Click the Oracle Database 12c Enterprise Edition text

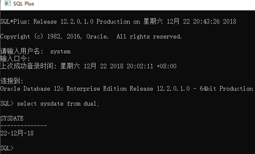pos(64,89)
